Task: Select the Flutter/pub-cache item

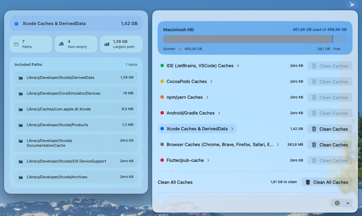Action: [185, 160]
